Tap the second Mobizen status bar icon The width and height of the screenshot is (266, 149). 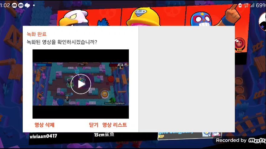tap(21, 5)
